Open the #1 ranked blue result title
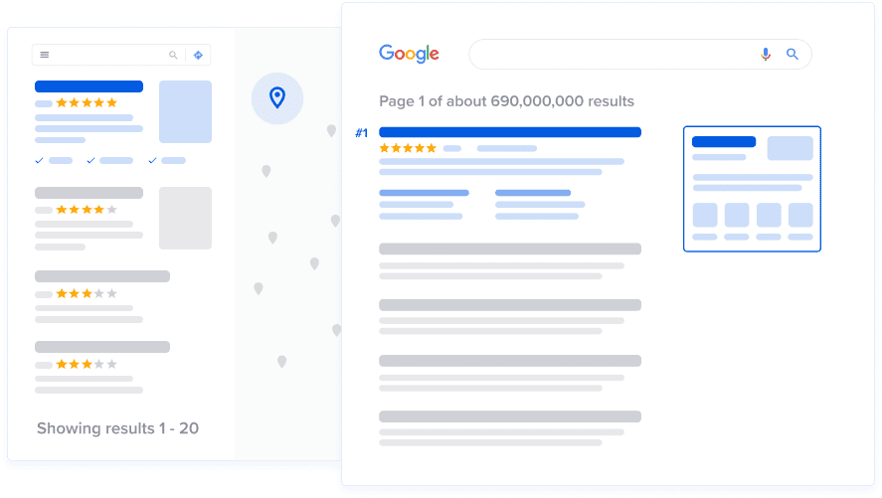The height and width of the screenshot is (498, 882). (x=510, y=132)
